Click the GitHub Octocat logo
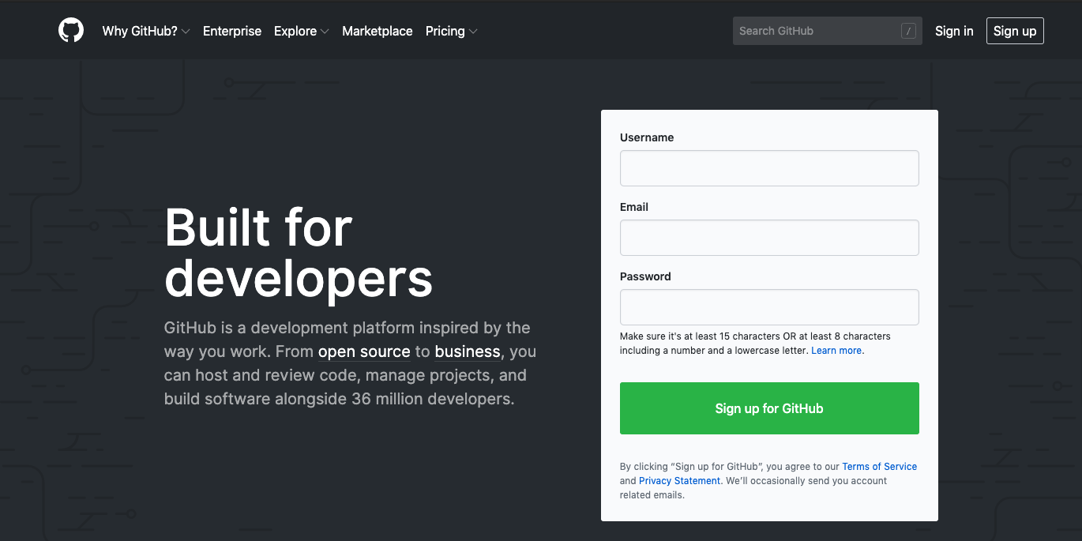 [x=71, y=31]
